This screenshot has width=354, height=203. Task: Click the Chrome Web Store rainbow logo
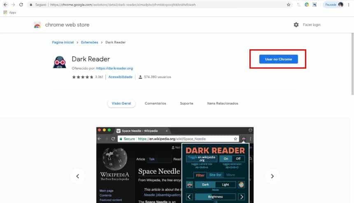click(37, 25)
